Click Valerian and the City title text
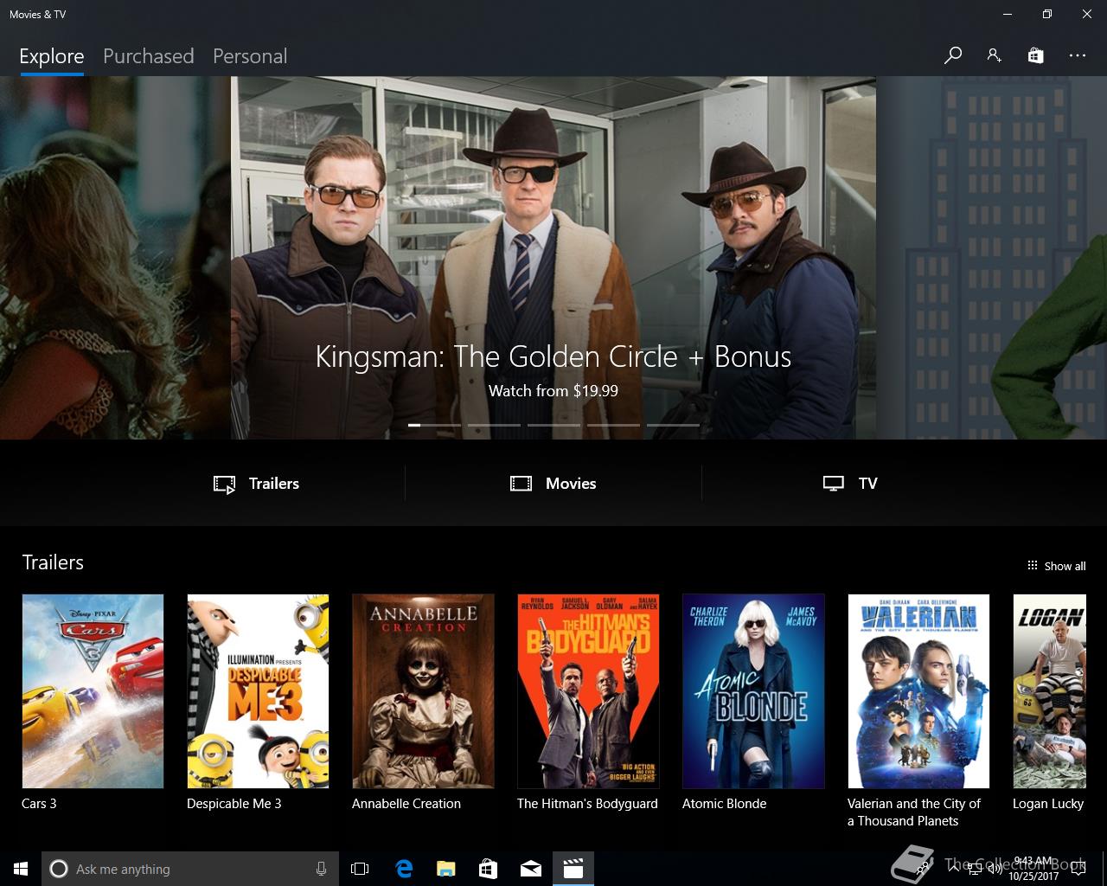 [914, 812]
